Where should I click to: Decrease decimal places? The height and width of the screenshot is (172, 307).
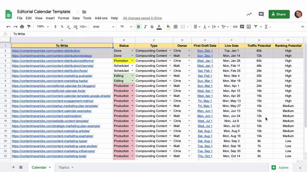tap(68, 27)
